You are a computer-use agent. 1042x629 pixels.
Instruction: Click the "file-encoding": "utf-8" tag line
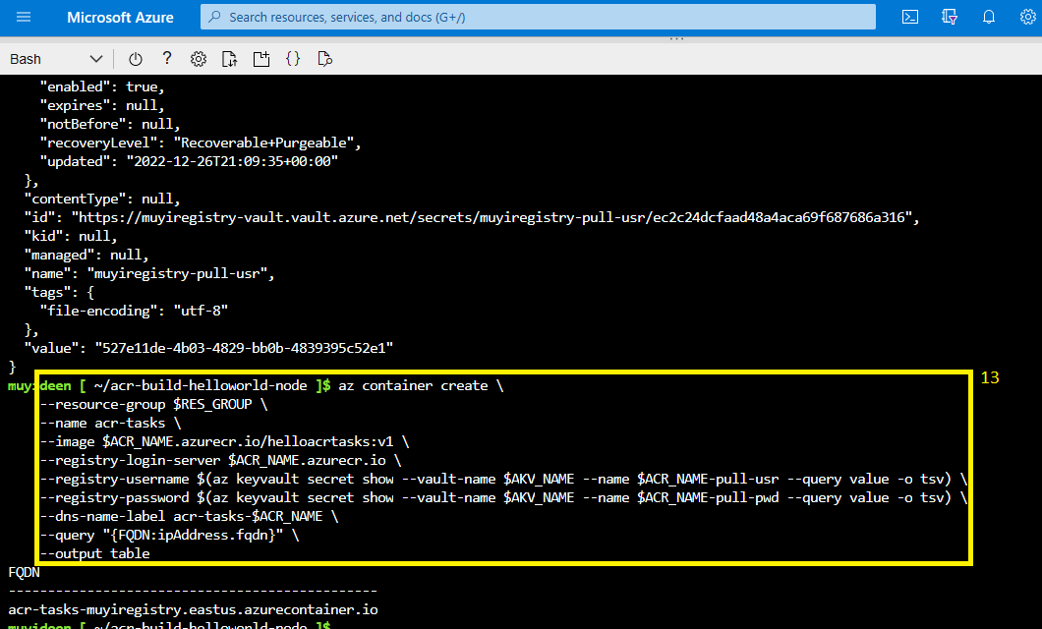(135, 311)
